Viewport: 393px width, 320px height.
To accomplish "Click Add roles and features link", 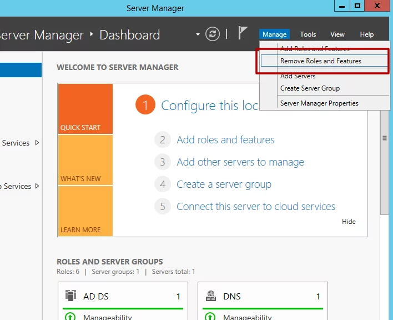I will tap(225, 140).
